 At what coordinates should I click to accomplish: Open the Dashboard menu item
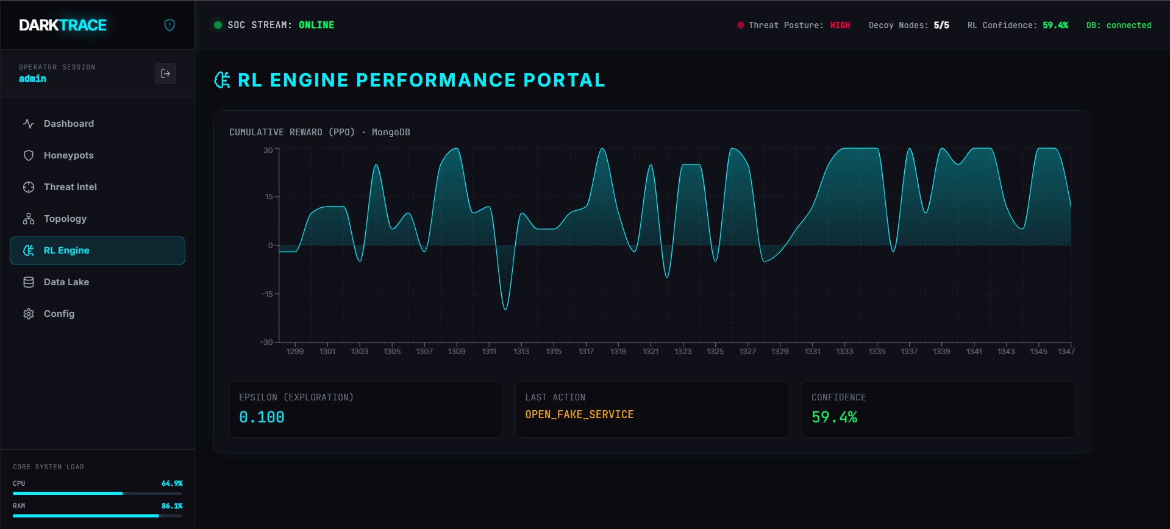[98, 124]
